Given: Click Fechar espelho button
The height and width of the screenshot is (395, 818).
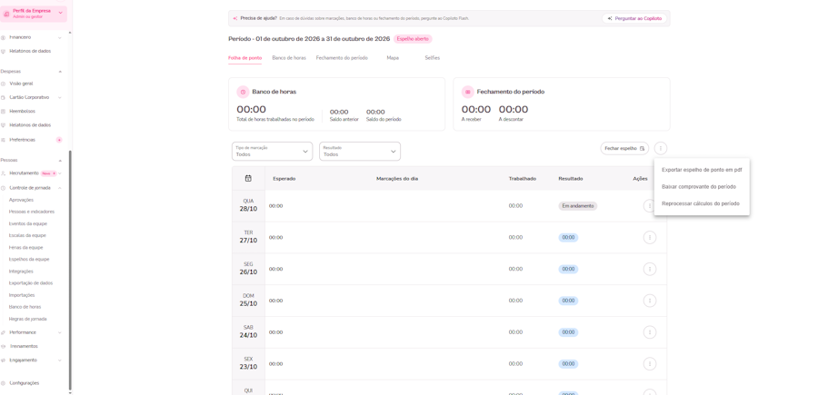Looking at the screenshot, I should coord(624,149).
